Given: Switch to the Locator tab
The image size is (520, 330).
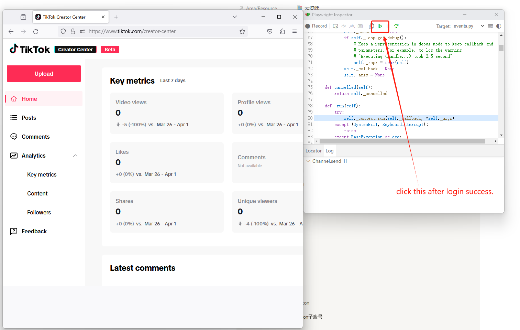Looking at the screenshot, I should [x=313, y=151].
